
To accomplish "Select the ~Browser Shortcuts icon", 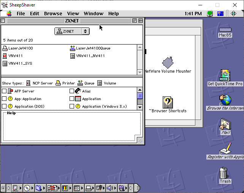I will (168, 102).
